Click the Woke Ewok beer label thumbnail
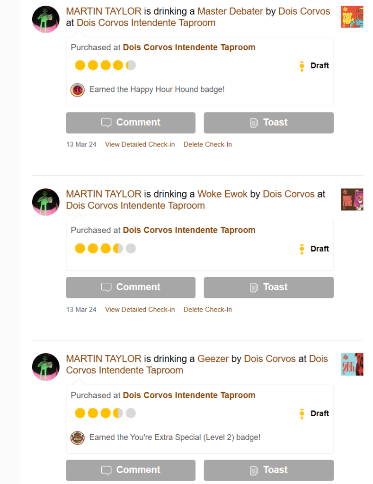373x484 pixels. click(352, 199)
